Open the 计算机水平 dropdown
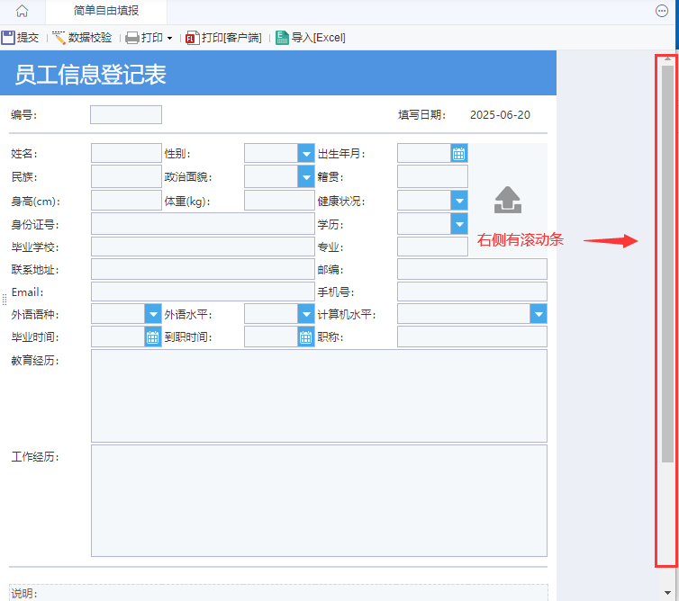The height and width of the screenshot is (601, 679). pyautogui.click(x=539, y=314)
